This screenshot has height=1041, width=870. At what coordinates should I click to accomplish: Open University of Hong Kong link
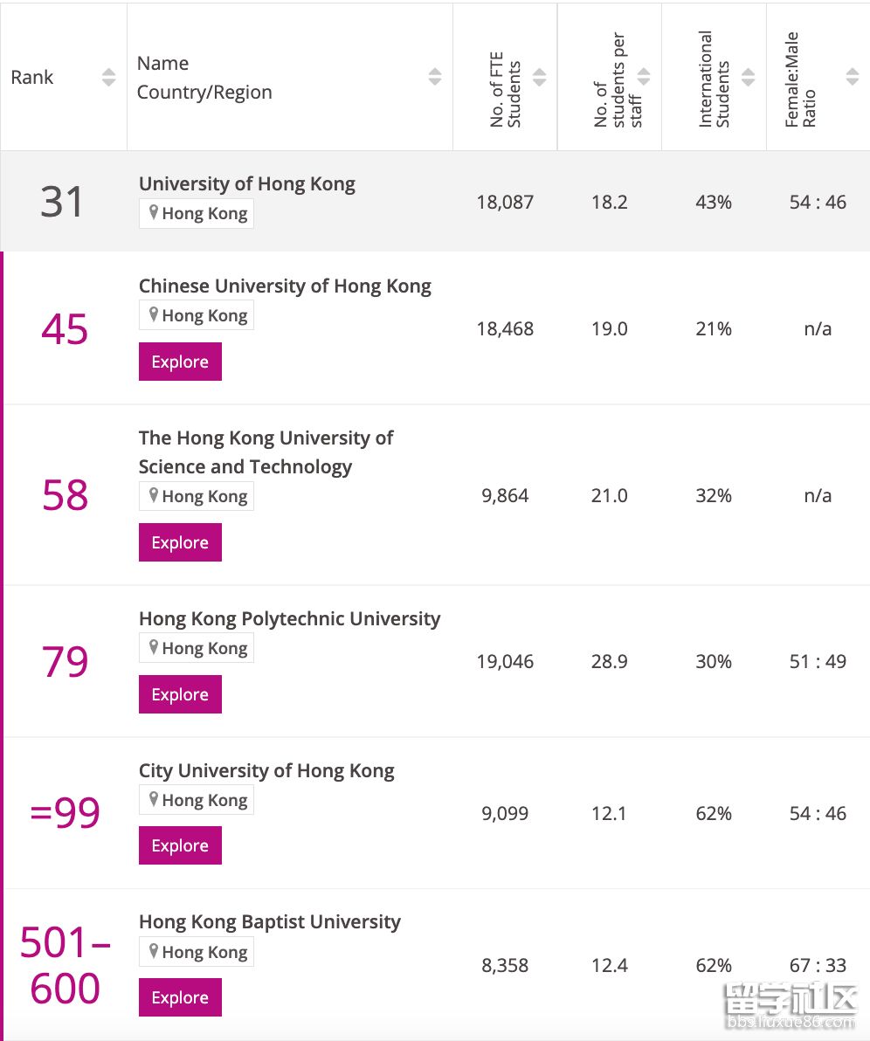247,184
